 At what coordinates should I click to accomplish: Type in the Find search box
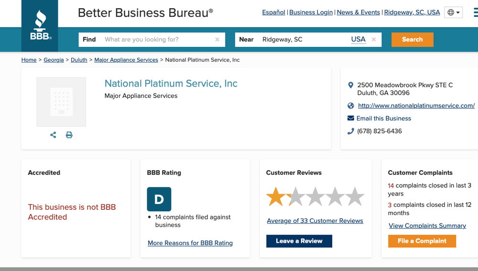coord(158,40)
